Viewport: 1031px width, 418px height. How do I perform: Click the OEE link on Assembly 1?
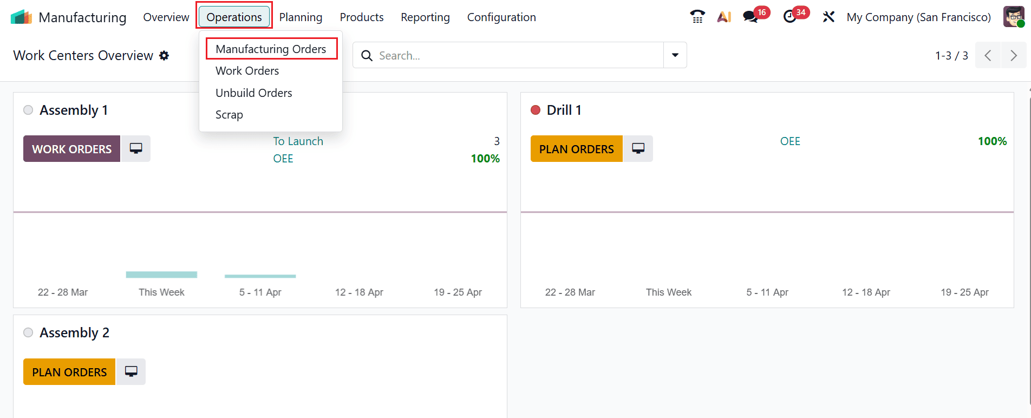click(x=283, y=159)
